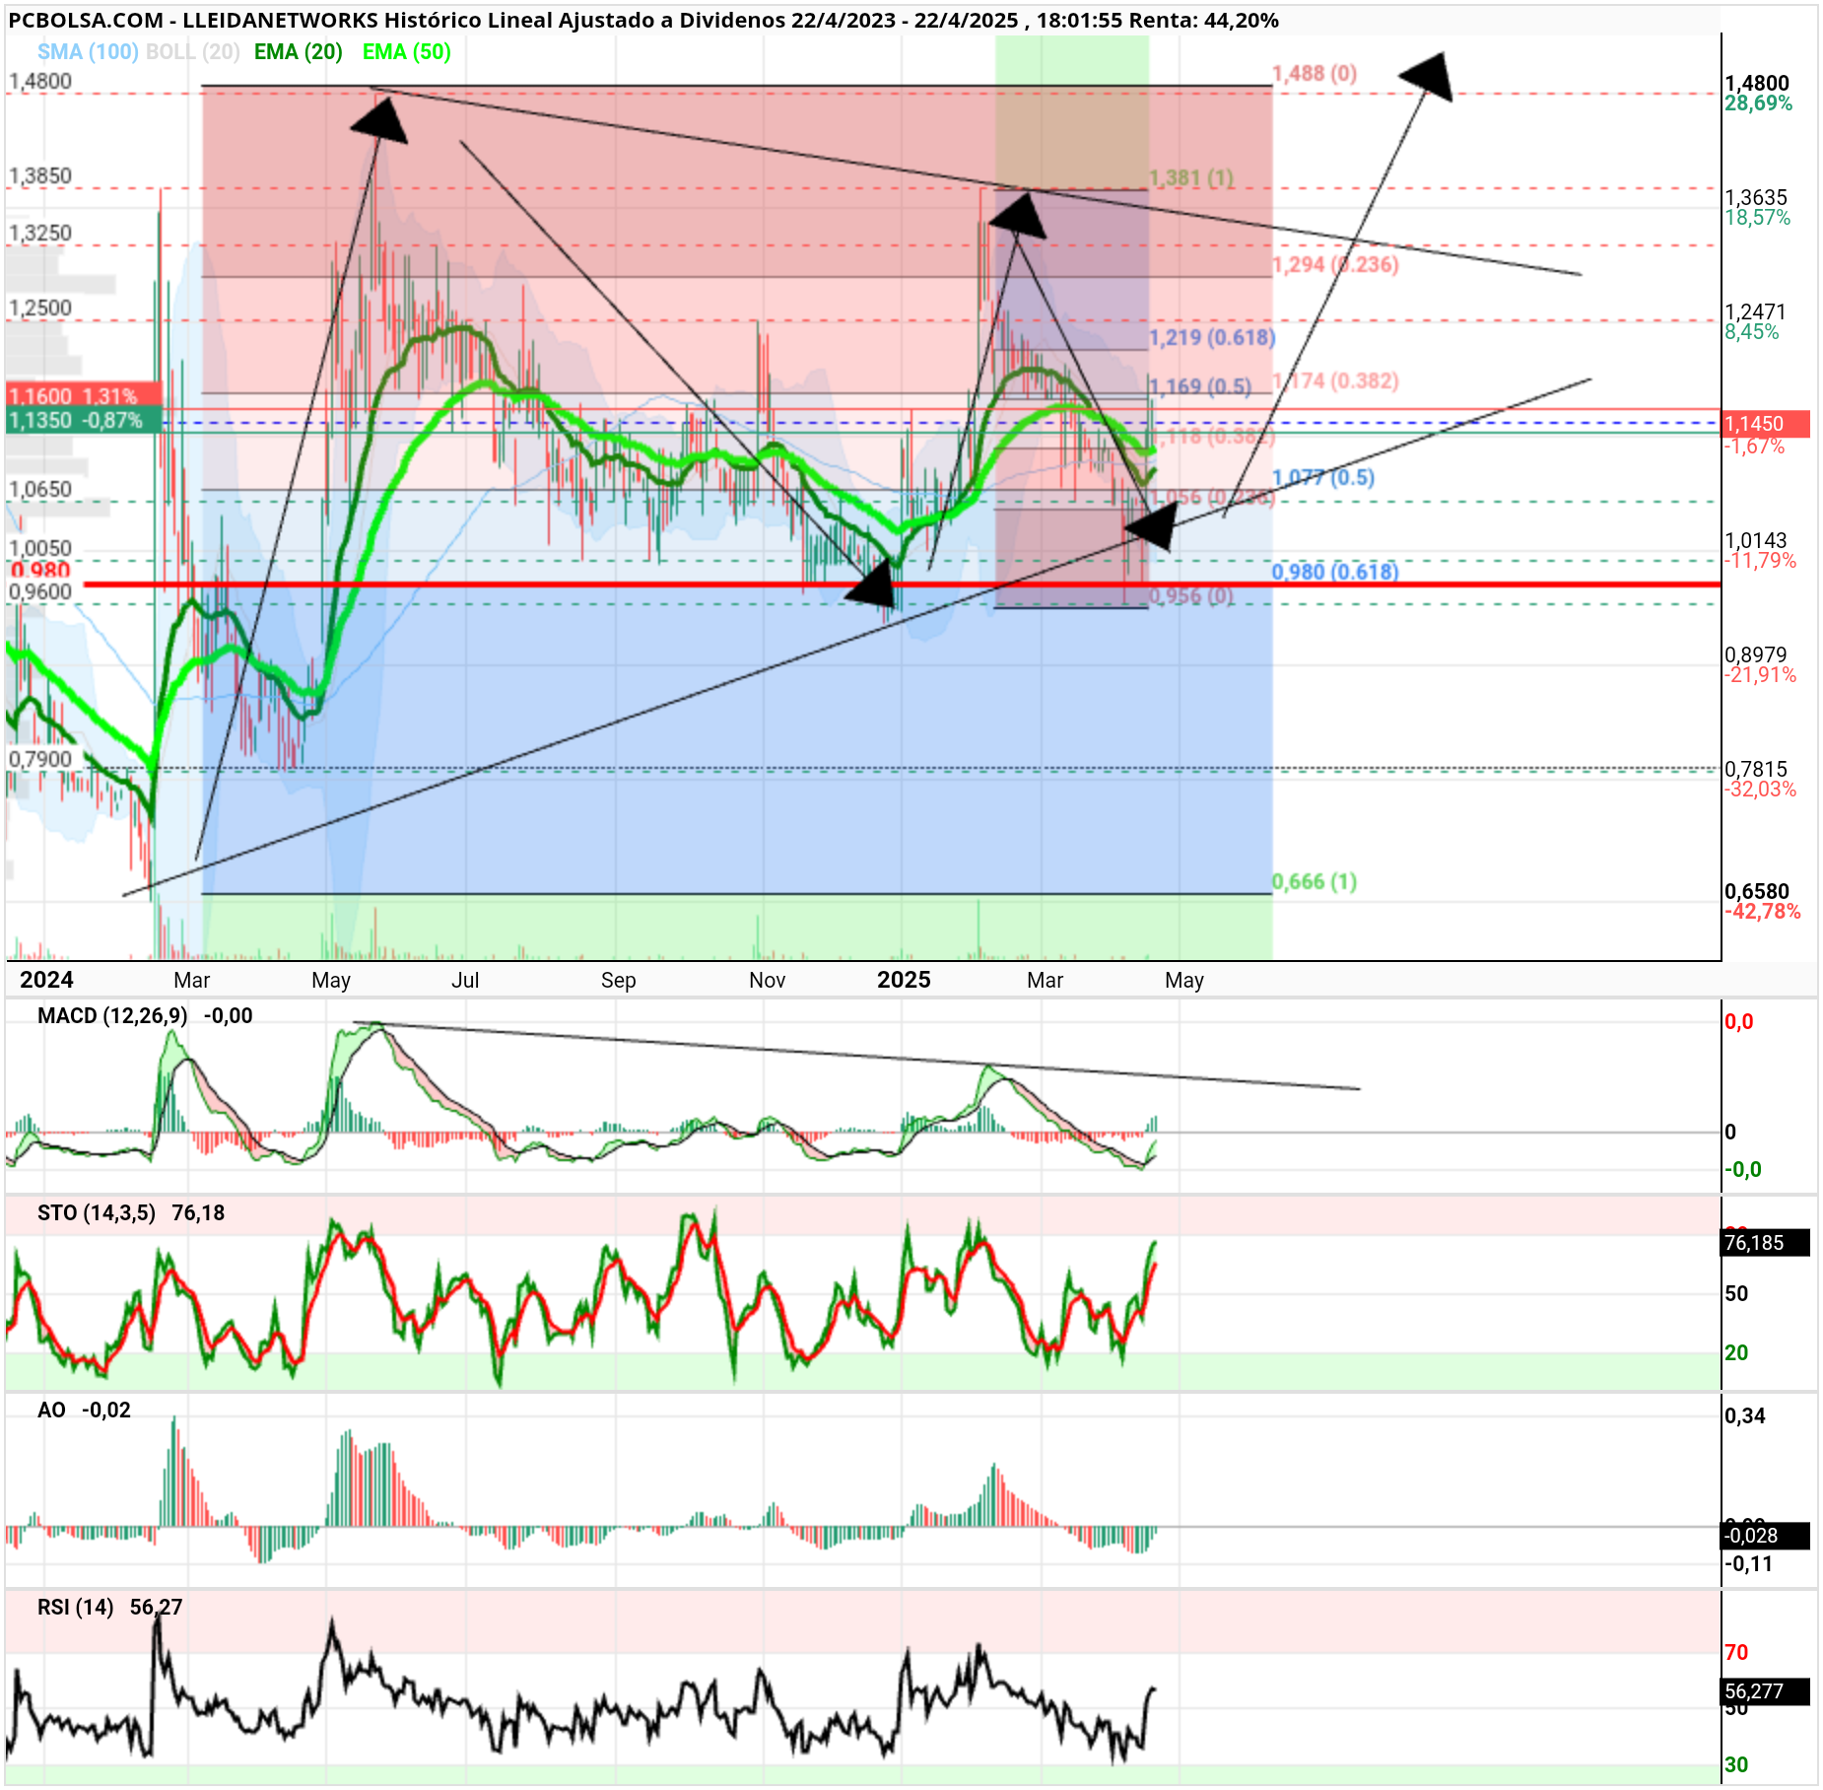This screenshot has height=1790, width=1823.
Task: Click the 1,2471 price scale value
Action: point(1756,311)
